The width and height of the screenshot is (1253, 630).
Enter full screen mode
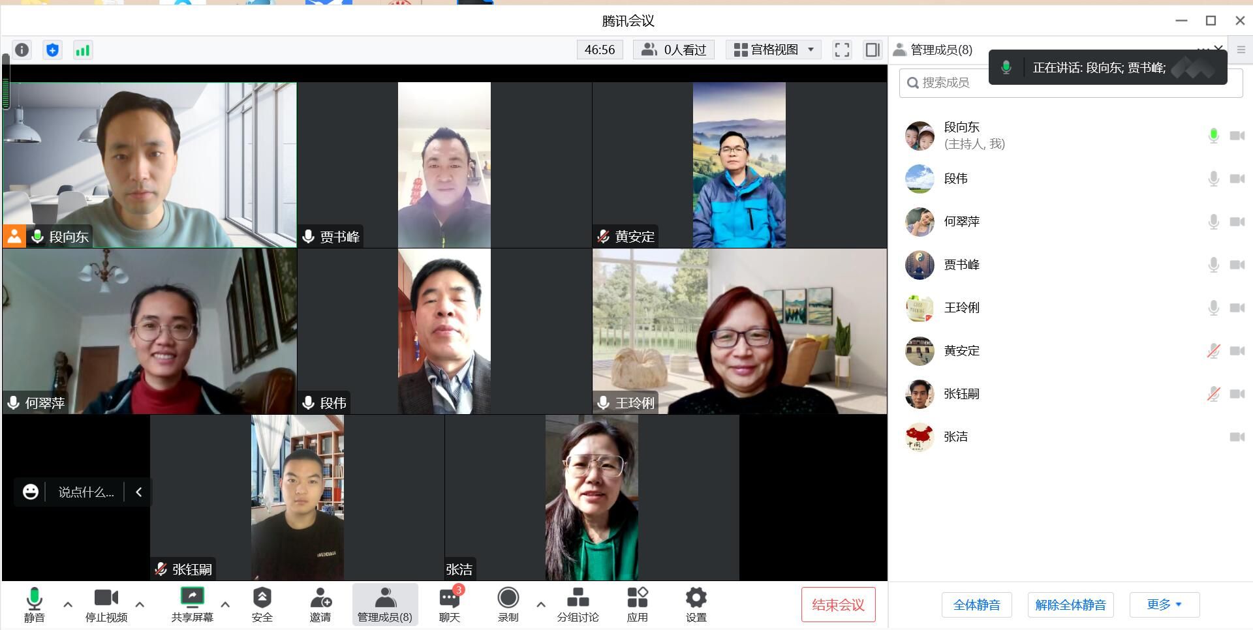point(842,50)
